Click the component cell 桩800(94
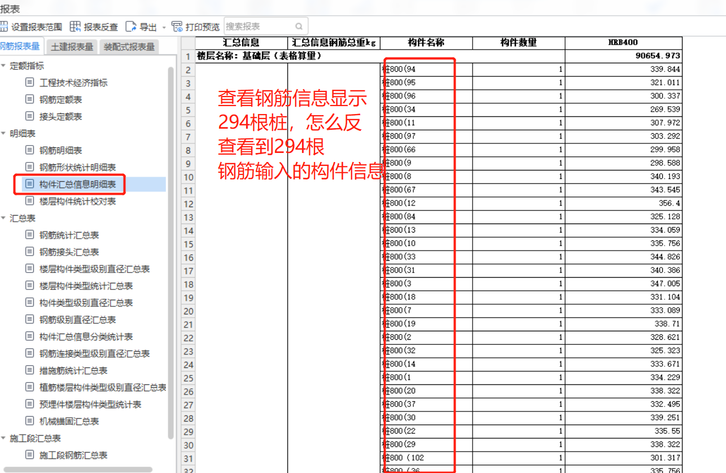 (x=426, y=69)
